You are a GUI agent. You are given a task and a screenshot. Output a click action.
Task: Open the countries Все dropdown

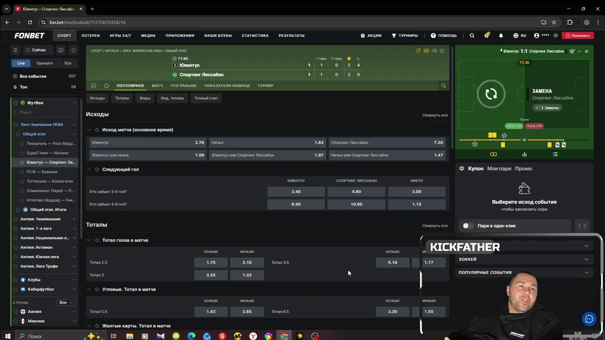(66, 303)
